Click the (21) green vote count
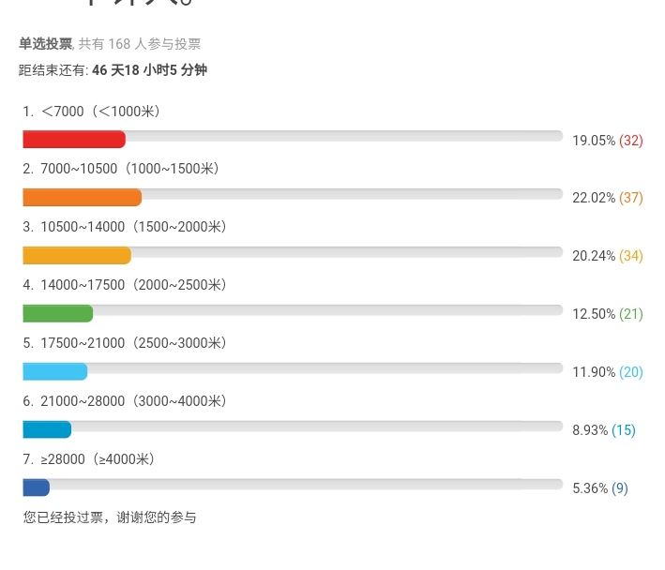Screen dimensions: 665x570 click(x=631, y=314)
